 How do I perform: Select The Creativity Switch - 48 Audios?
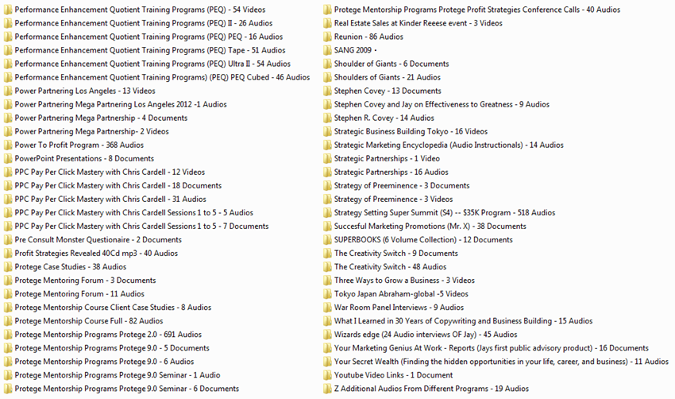coord(390,267)
